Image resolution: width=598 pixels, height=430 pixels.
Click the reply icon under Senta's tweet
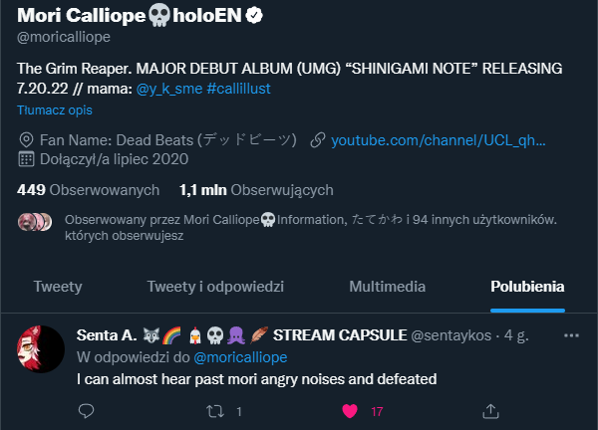pyautogui.click(x=86, y=411)
